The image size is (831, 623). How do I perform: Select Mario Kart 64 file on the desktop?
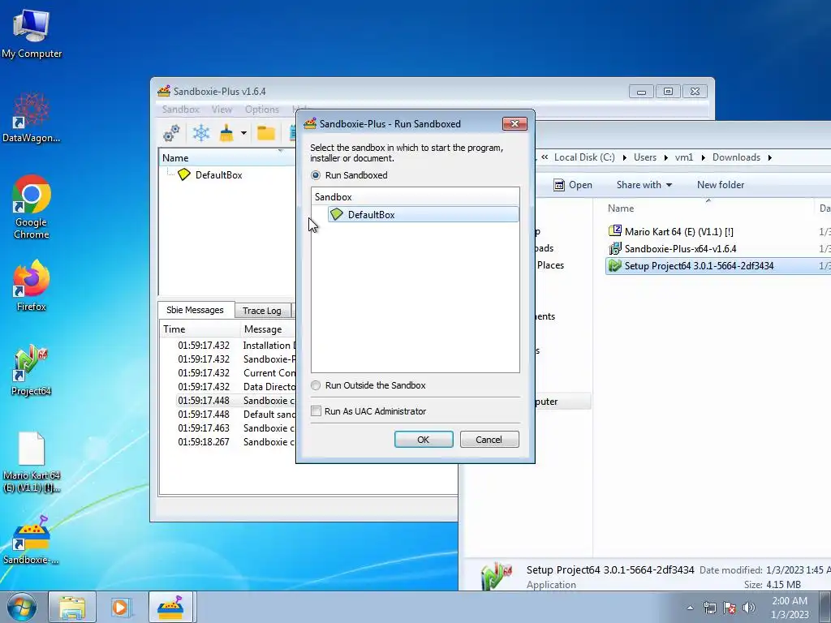(32, 462)
